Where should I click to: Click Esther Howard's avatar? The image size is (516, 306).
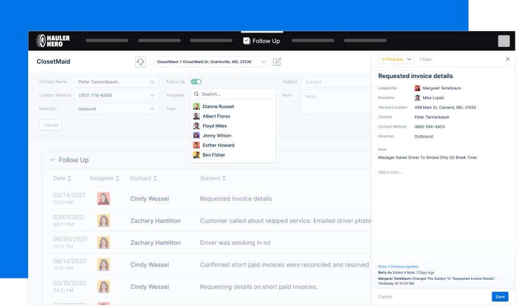(196, 145)
